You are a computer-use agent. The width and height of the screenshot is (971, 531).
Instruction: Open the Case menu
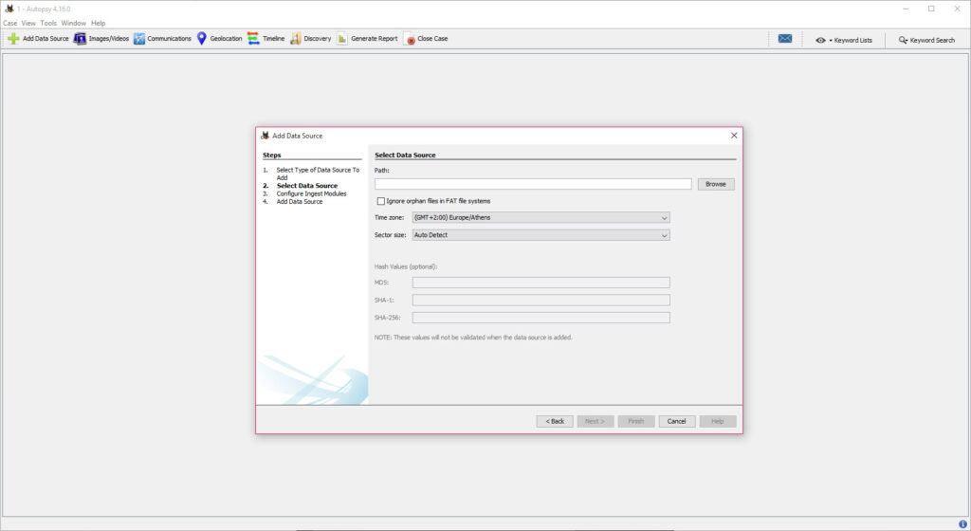9,23
